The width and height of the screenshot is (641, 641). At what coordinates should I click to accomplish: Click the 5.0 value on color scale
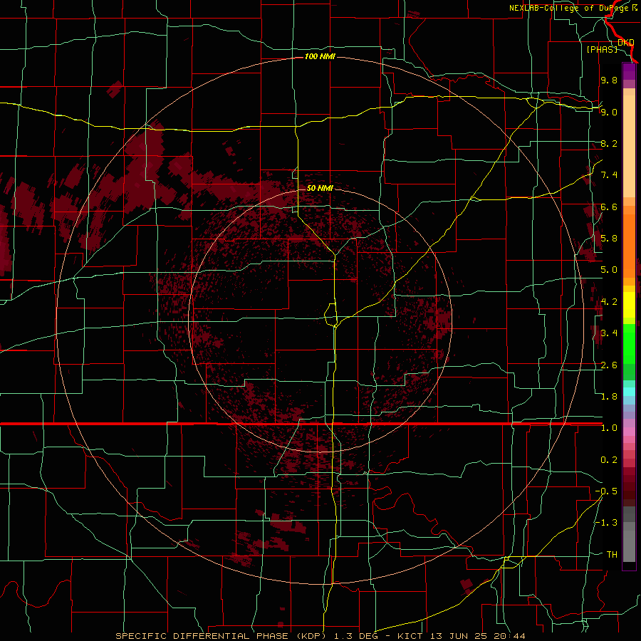click(609, 270)
